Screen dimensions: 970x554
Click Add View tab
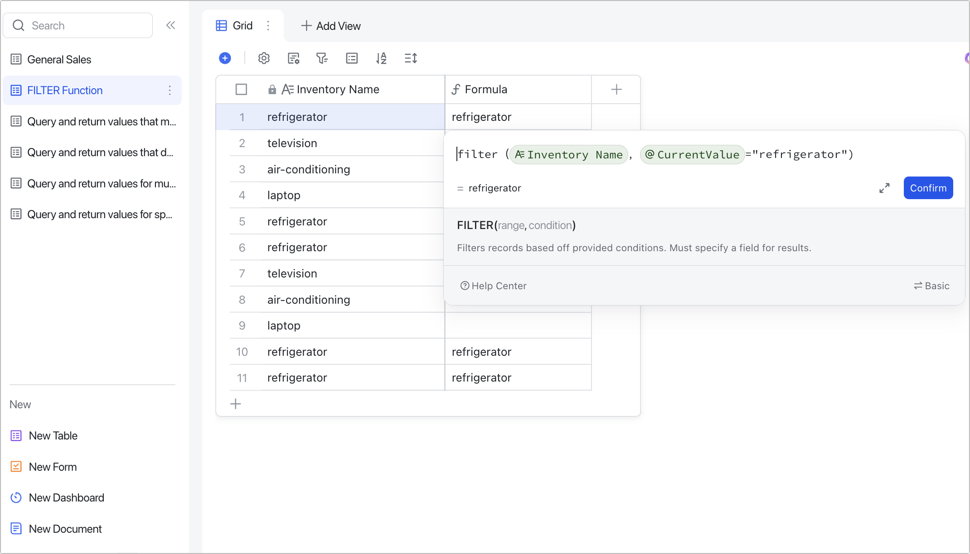coord(331,26)
